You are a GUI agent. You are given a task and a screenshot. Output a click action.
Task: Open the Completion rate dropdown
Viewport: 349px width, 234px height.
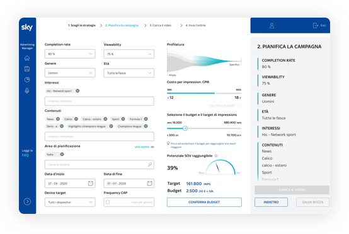tap(70, 53)
